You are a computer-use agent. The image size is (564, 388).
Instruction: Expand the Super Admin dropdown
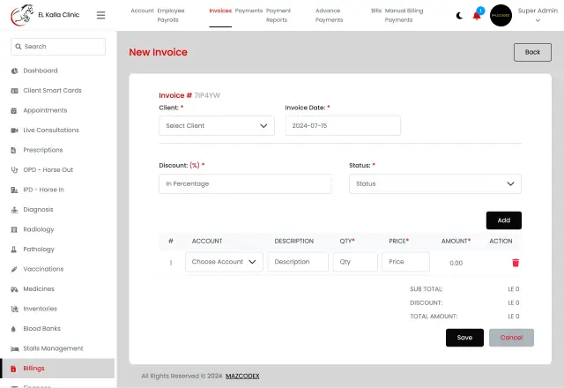tap(538, 15)
